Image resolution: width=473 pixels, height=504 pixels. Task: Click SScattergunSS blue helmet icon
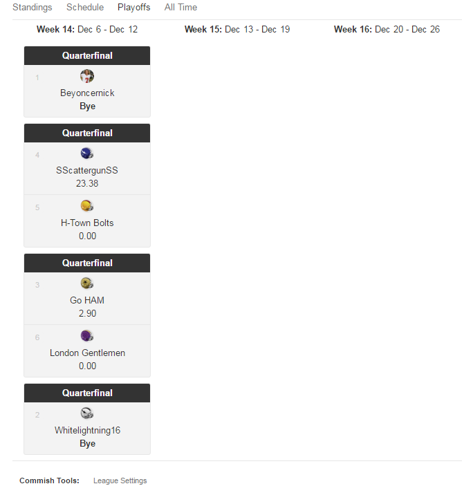coord(87,153)
